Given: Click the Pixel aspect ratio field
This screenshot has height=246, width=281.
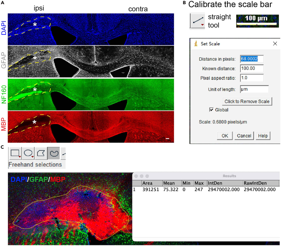Looking at the screenshot, I should (x=252, y=78).
